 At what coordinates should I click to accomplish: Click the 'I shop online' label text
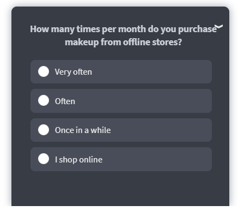pos(78,160)
